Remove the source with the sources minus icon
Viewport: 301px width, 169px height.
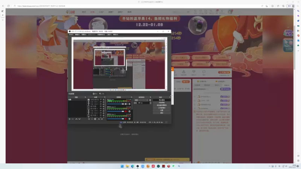92,119
